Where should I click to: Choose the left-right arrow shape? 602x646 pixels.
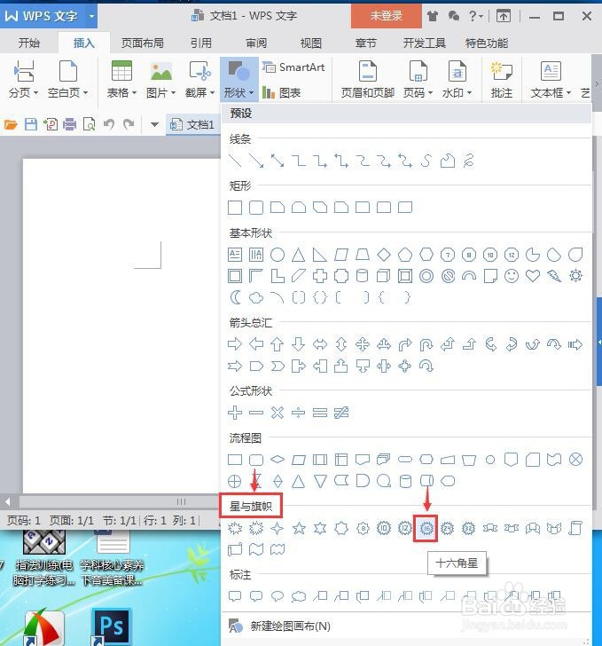click(320, 343)
